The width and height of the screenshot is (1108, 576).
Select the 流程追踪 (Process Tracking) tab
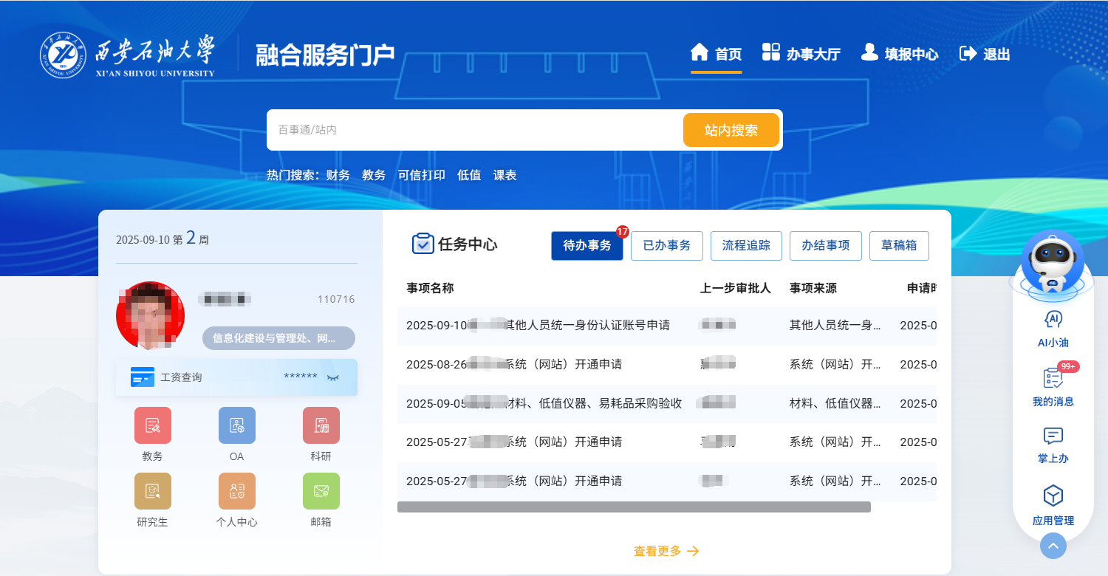pos(746,245)
